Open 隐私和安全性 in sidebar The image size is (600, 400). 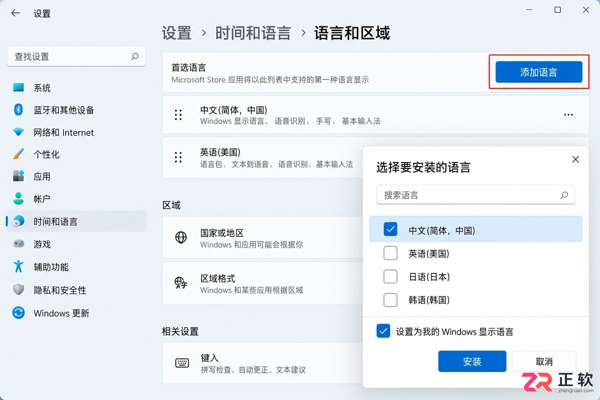[x=77, y=290]
